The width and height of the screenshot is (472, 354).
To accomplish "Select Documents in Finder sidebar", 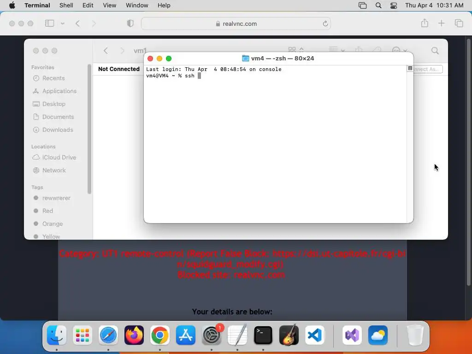I will point(59,117).
